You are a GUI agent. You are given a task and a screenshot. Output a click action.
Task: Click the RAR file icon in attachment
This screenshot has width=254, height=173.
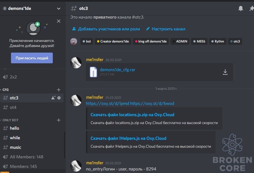(93, 72)
